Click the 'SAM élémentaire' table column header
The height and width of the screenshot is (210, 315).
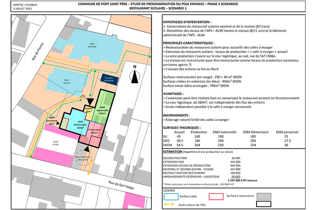(x=256, y=132)
